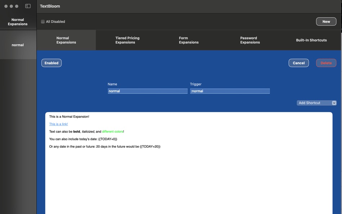This screenshot has width=342, height=214.
Task: Open the Add Shortcut dropdown
Action: point(316,103)
